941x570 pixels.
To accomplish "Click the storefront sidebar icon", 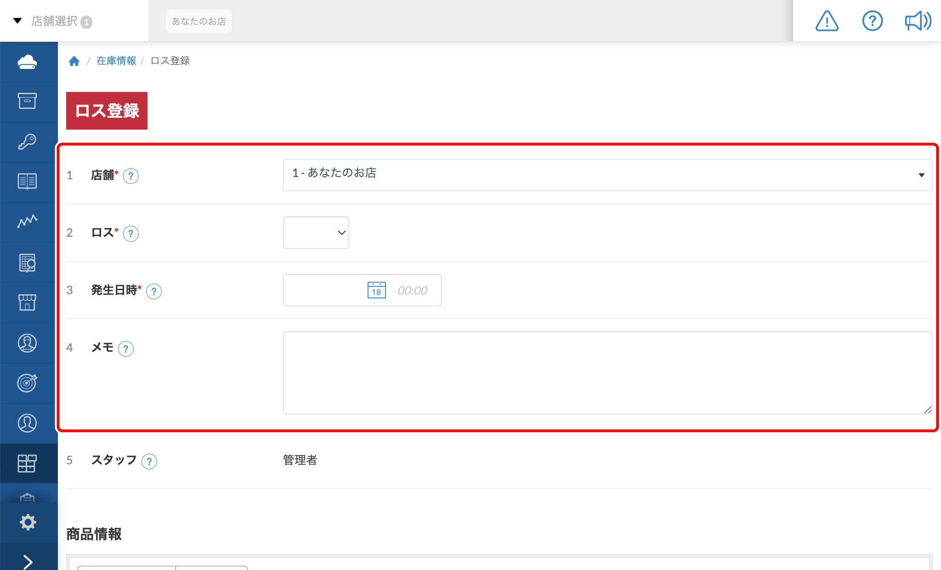I will coord(27,302).
